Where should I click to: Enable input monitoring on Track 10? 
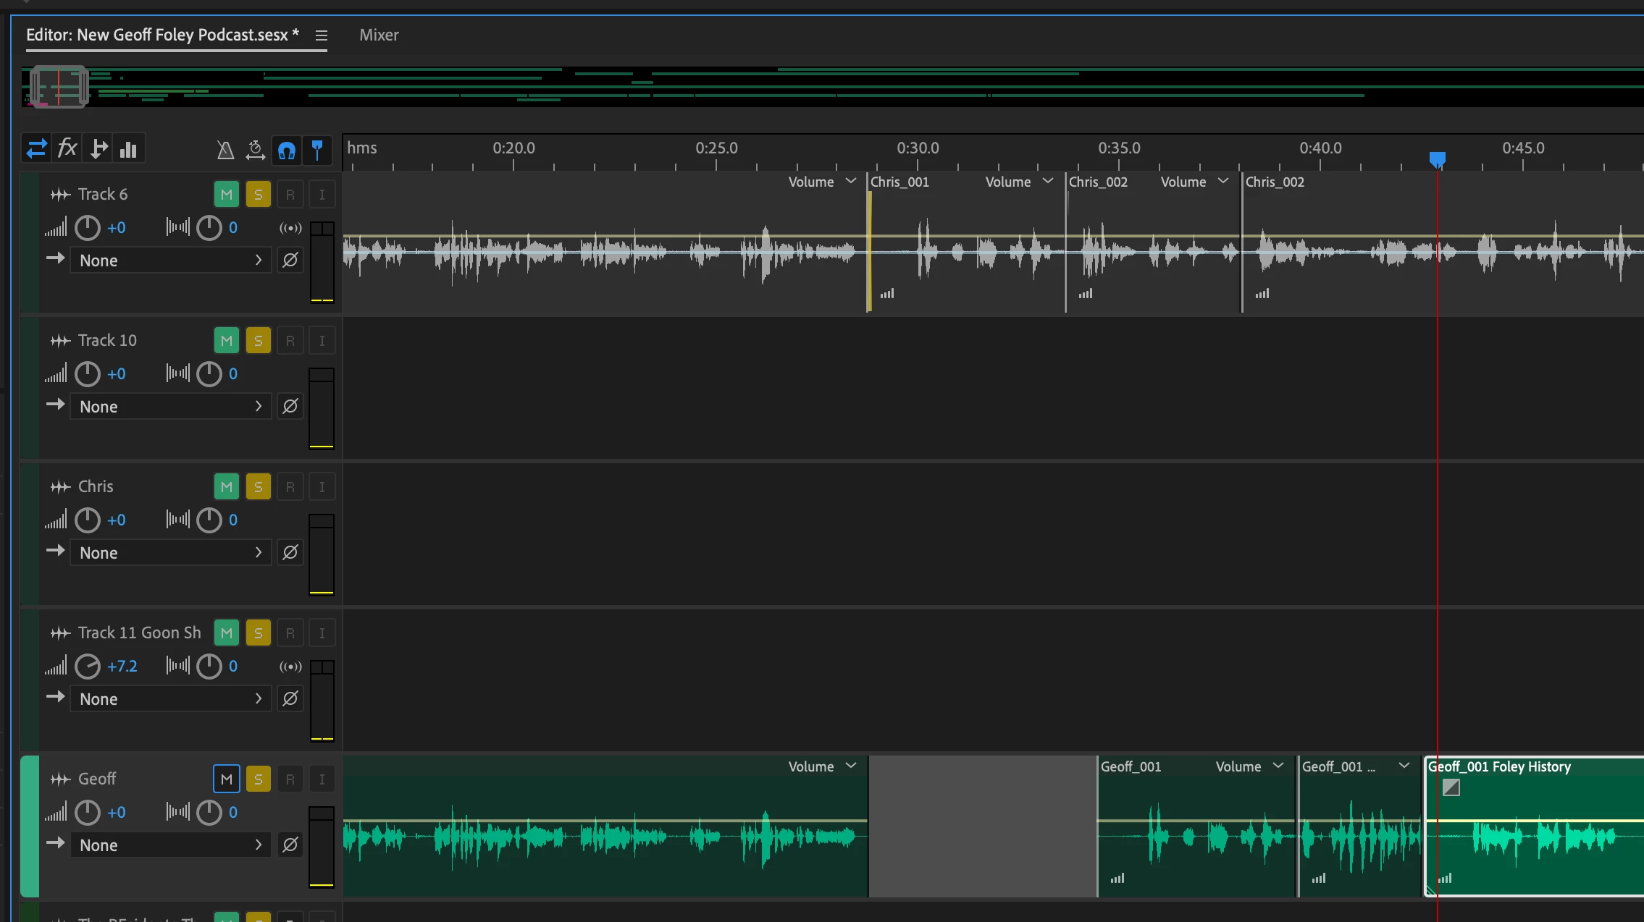tap(322, 340)
